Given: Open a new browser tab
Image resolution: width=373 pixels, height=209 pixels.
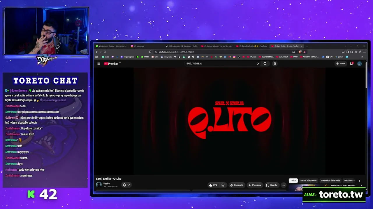Looking at the screenshot, I should coord(307,46).
